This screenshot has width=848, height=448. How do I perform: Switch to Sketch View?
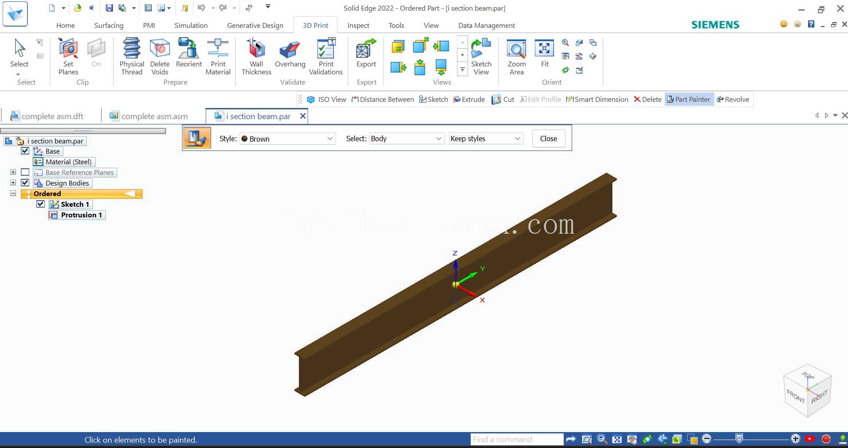tap(481, 56)
